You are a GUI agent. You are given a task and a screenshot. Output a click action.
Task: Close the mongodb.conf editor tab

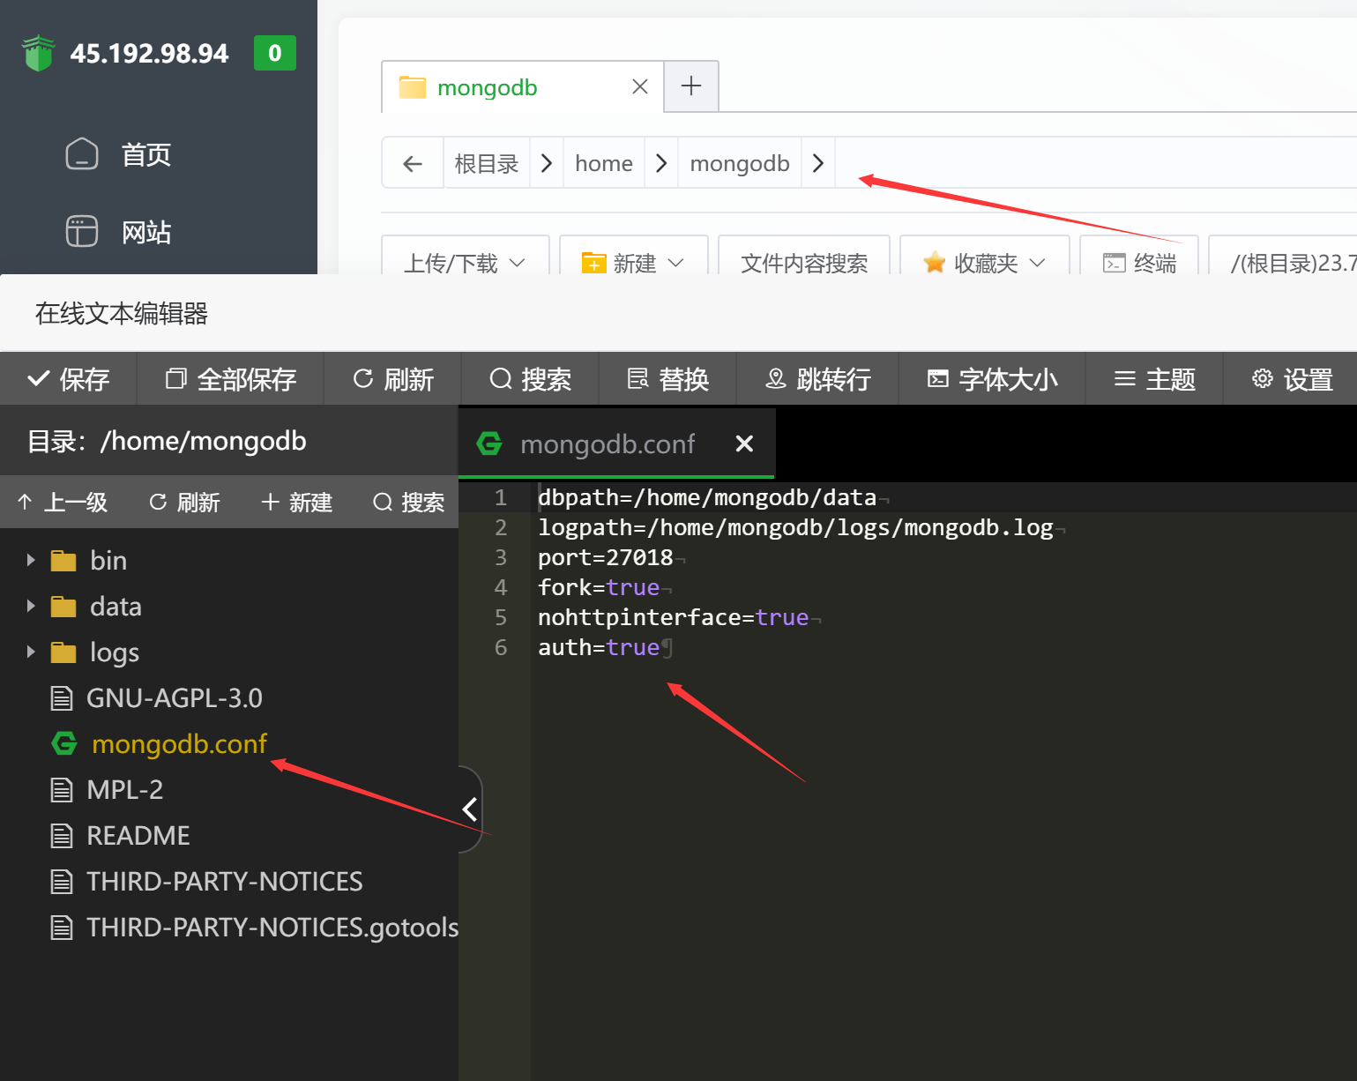pyautogui.click(x=744, y=444)
